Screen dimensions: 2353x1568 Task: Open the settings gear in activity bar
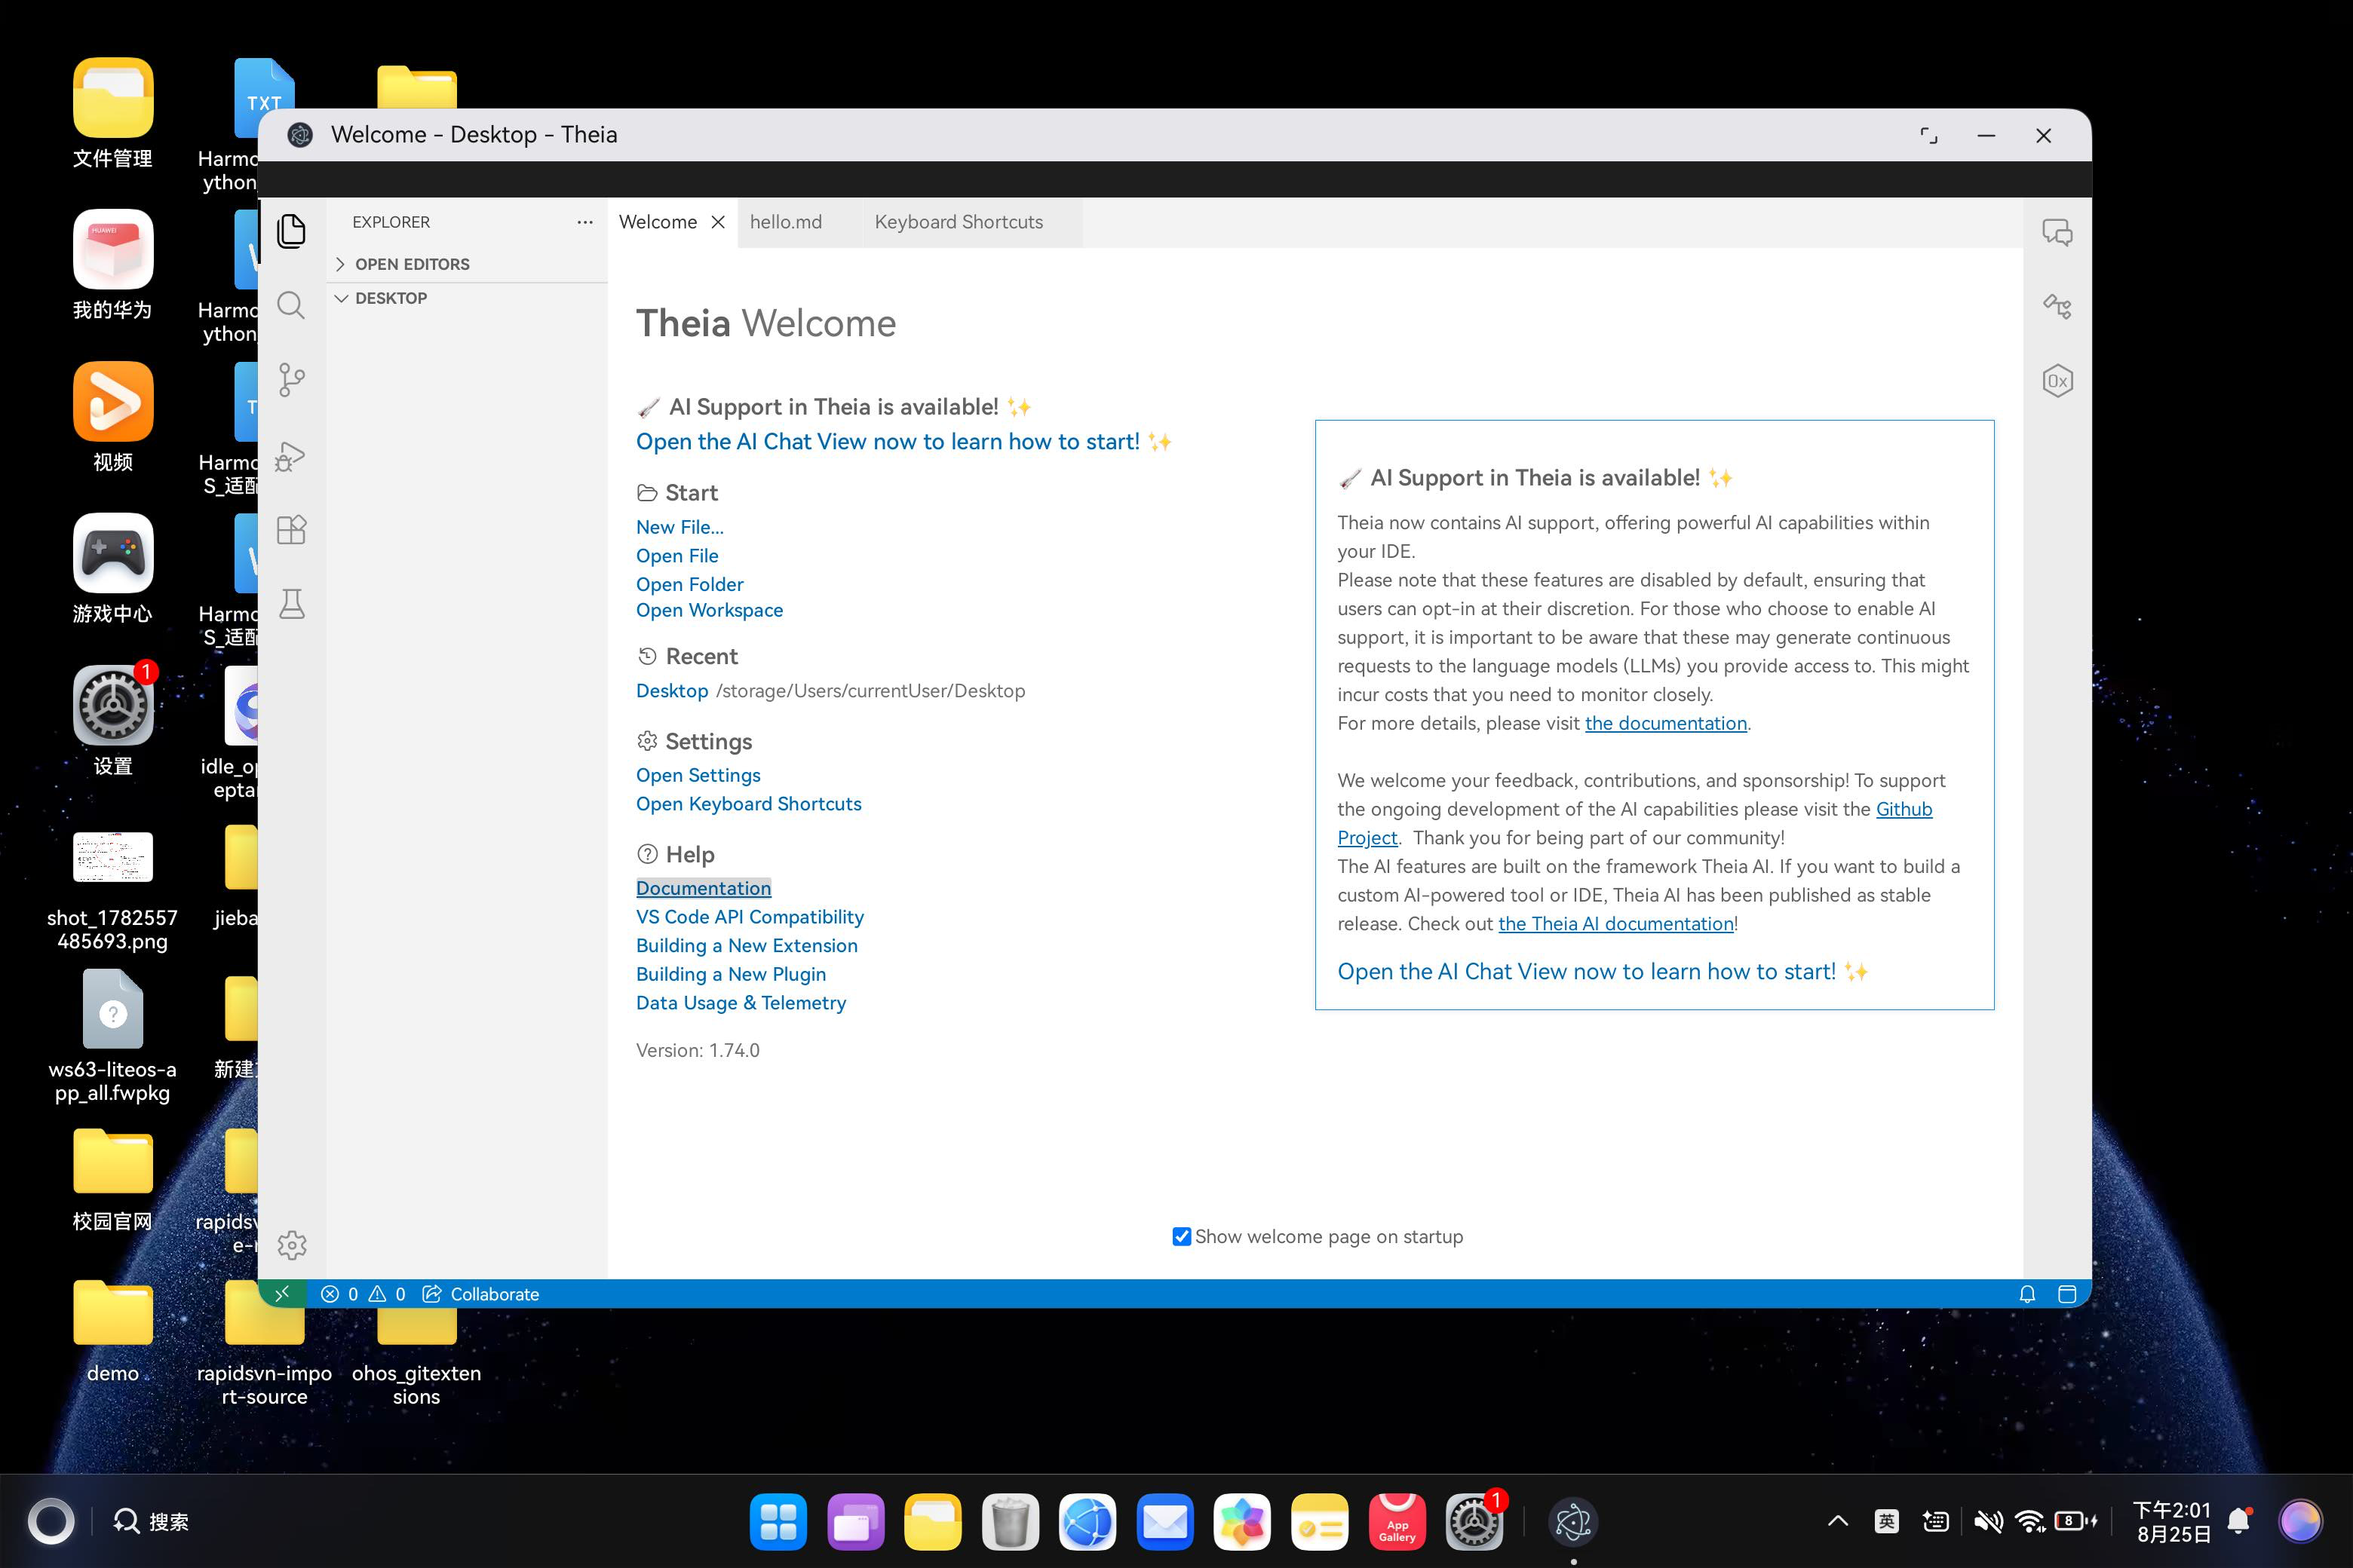(292, 1245)
